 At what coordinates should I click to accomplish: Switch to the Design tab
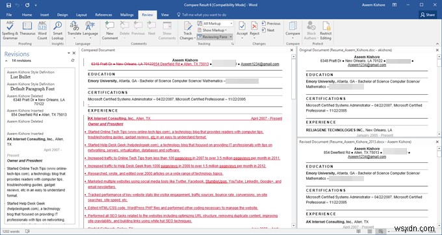pos(62,15)
